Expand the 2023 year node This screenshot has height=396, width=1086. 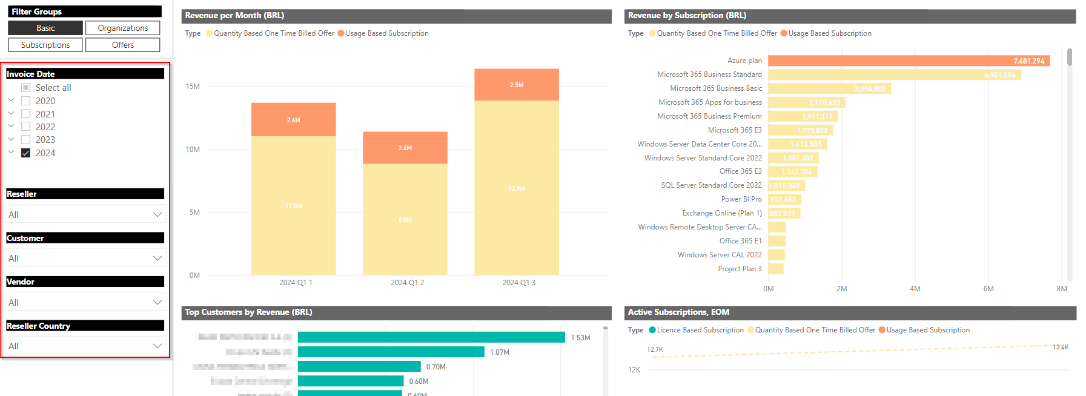point(11,139)
